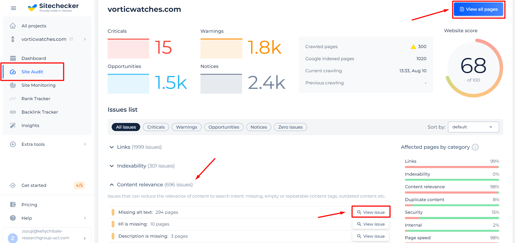
Task: Click the user avatar Z icon
Action: [x=13, y=238]
